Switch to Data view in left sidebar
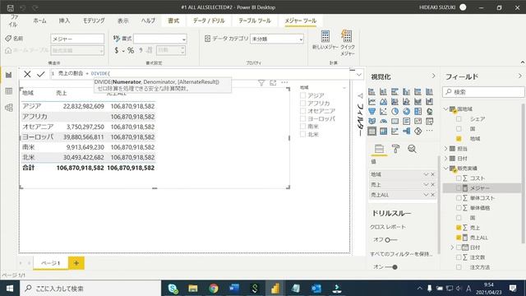526x296 pixels. [x=9, y=91]
